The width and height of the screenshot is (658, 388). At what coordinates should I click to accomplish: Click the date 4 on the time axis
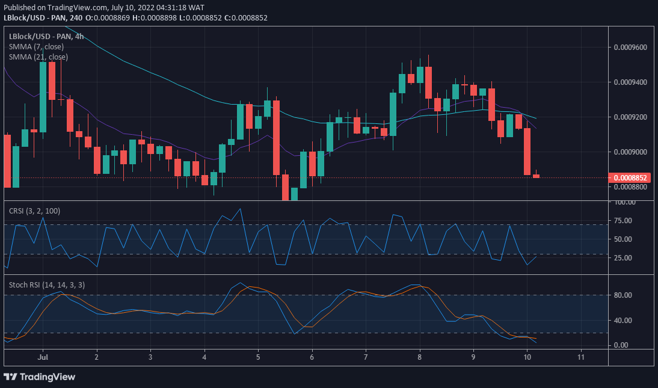[x=204, y=357]
